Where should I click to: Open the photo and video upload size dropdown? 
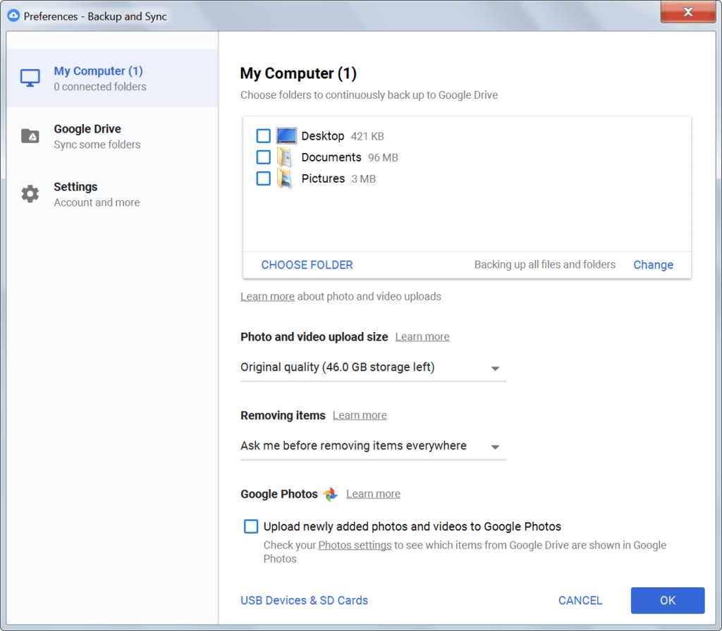(x=373, y=367)
